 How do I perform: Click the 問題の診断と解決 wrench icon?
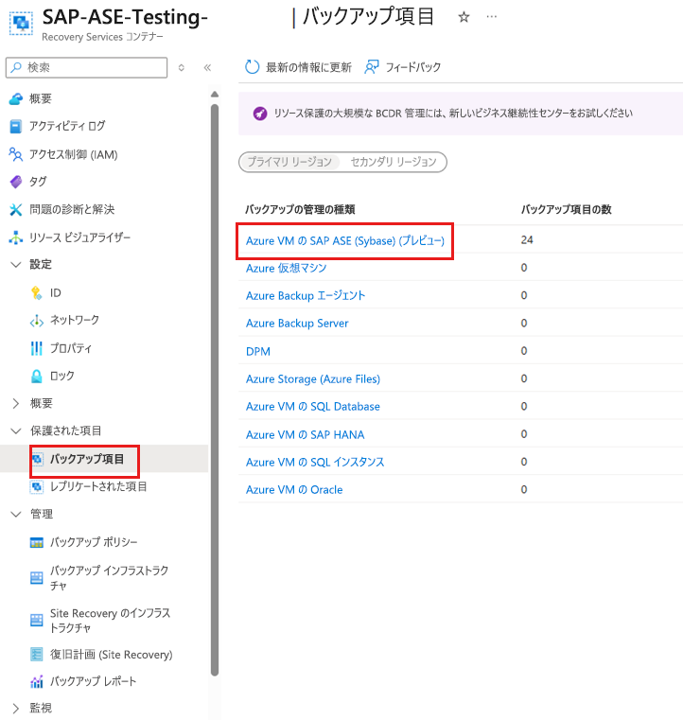[15, 210]
